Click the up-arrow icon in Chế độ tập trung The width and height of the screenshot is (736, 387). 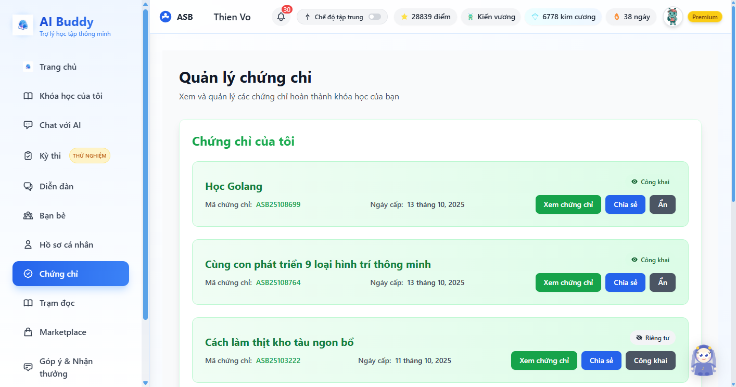(308, 17)
